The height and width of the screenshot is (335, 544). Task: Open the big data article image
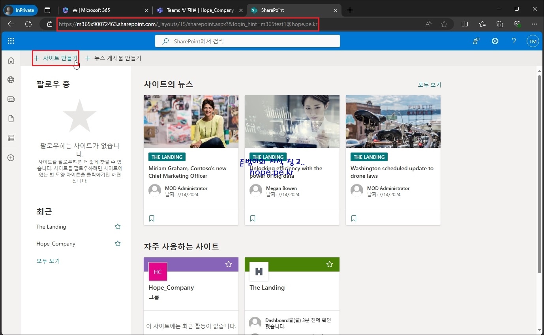(292, 121)
